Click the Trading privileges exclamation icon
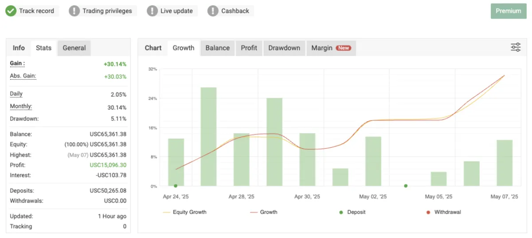Viewport: 532px width, 238px height. (x=74, y=11)
